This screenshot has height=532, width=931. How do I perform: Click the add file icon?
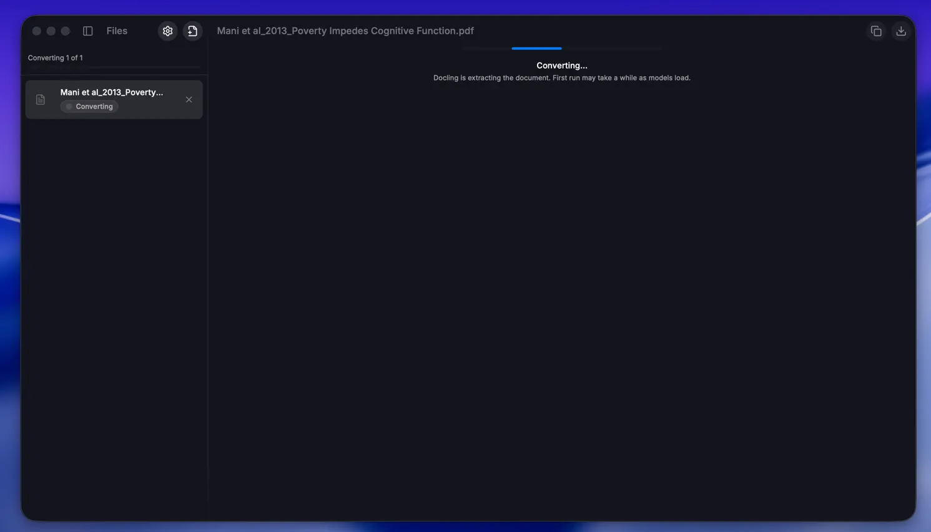(x=192, y=31)
